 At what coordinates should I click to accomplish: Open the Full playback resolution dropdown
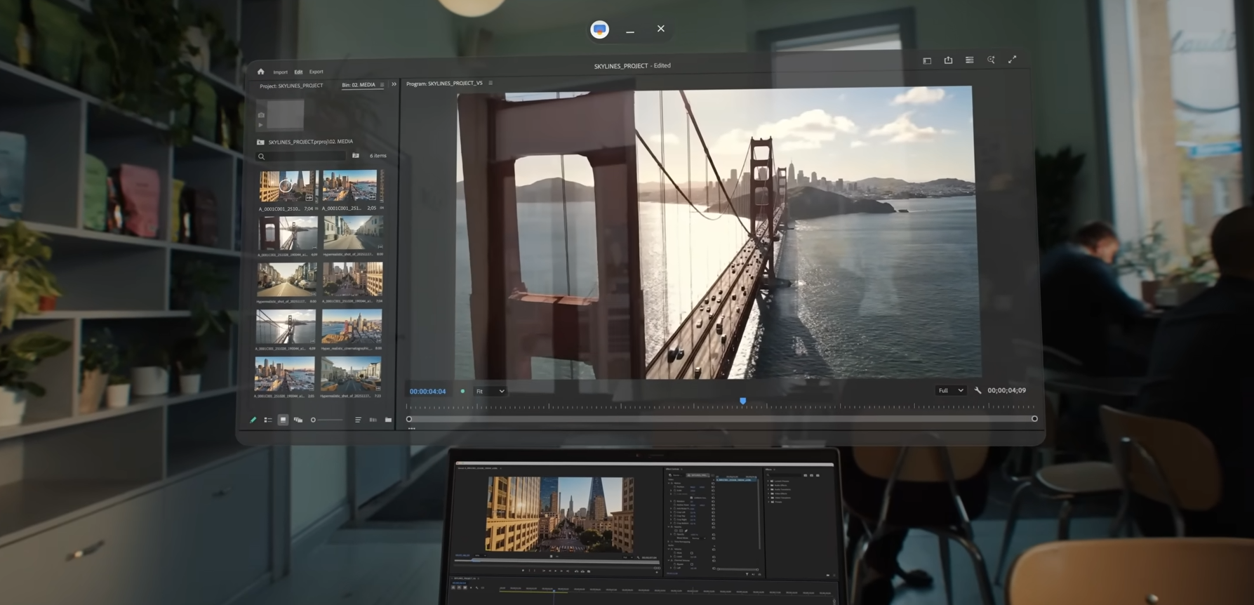tap(951, 390)
